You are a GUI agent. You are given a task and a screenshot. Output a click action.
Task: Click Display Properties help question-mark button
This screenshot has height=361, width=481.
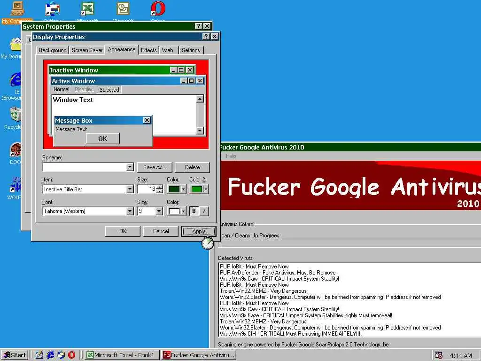point(206,37)
